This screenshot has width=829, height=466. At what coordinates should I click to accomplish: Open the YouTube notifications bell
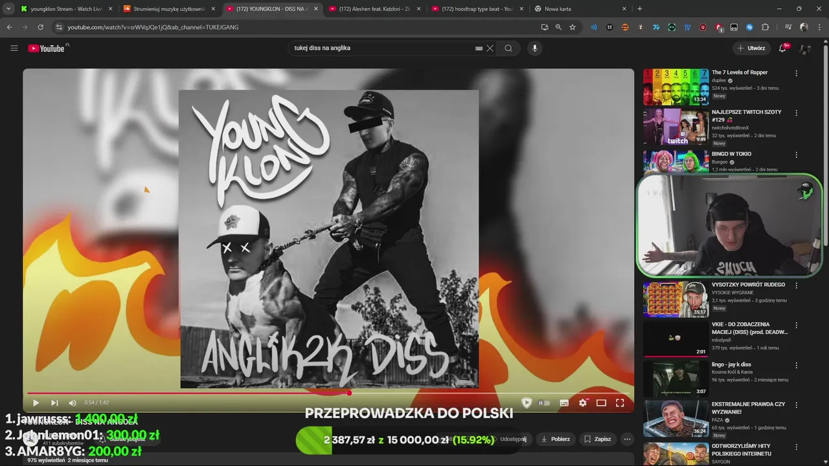click(782, 48)
